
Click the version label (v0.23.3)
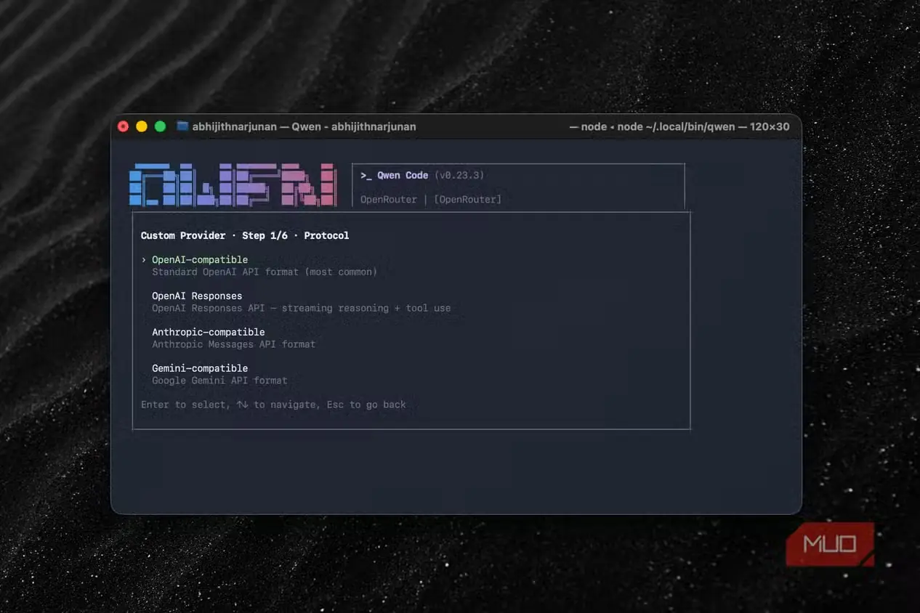[459, 175]
